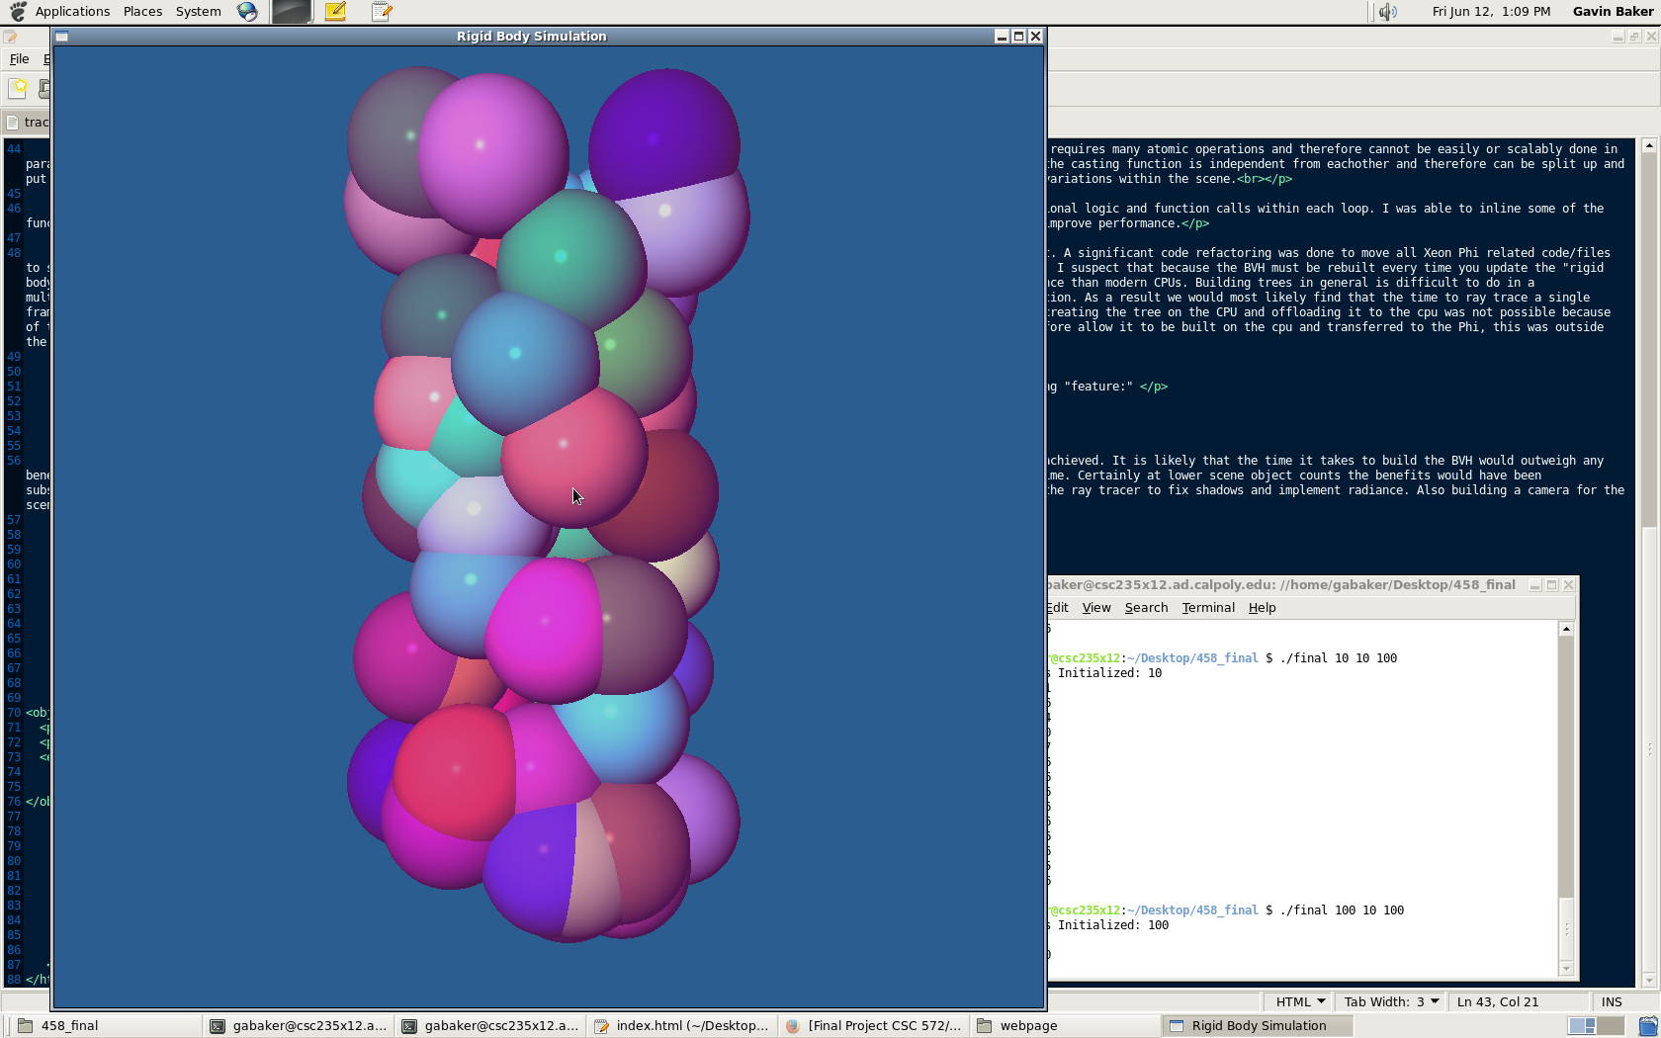Open the System menu in top panel

click(198, 12)
